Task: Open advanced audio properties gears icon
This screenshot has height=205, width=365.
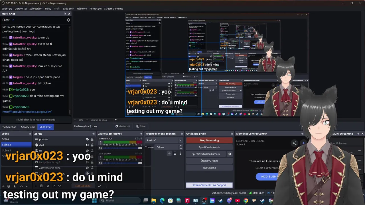Action: coord(100,186)
